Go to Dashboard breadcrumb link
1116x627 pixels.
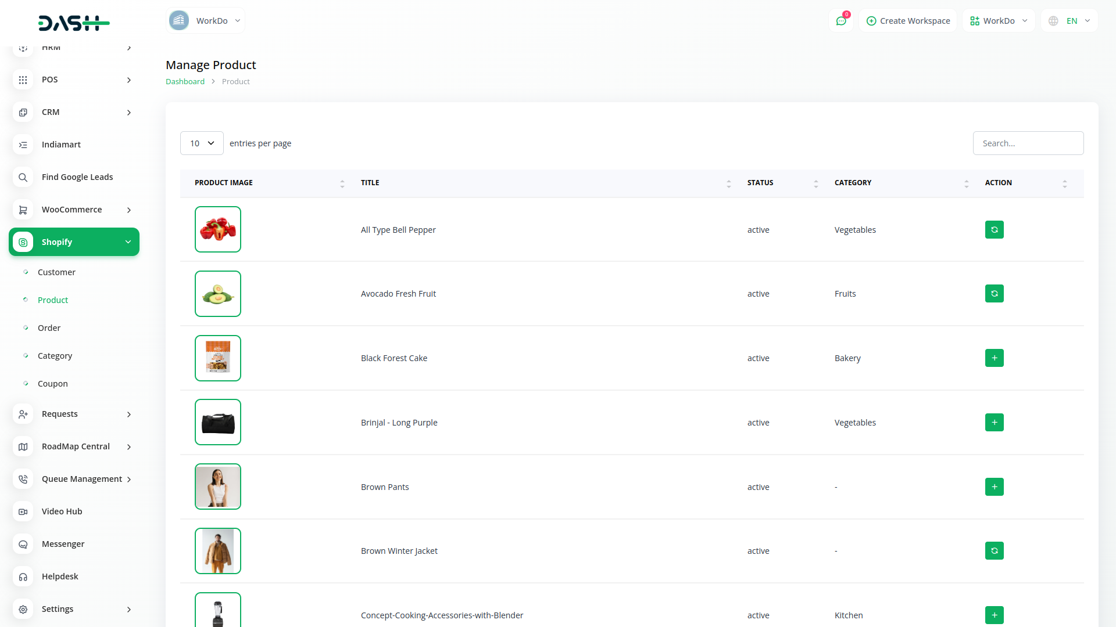pyautogui.click(x=185, y=82)
